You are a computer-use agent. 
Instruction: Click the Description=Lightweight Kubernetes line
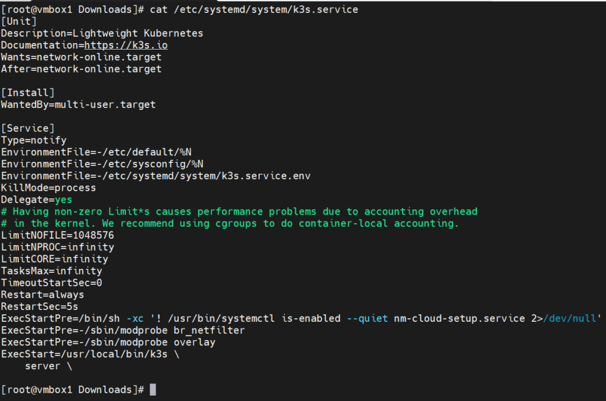tap(102, 34)
